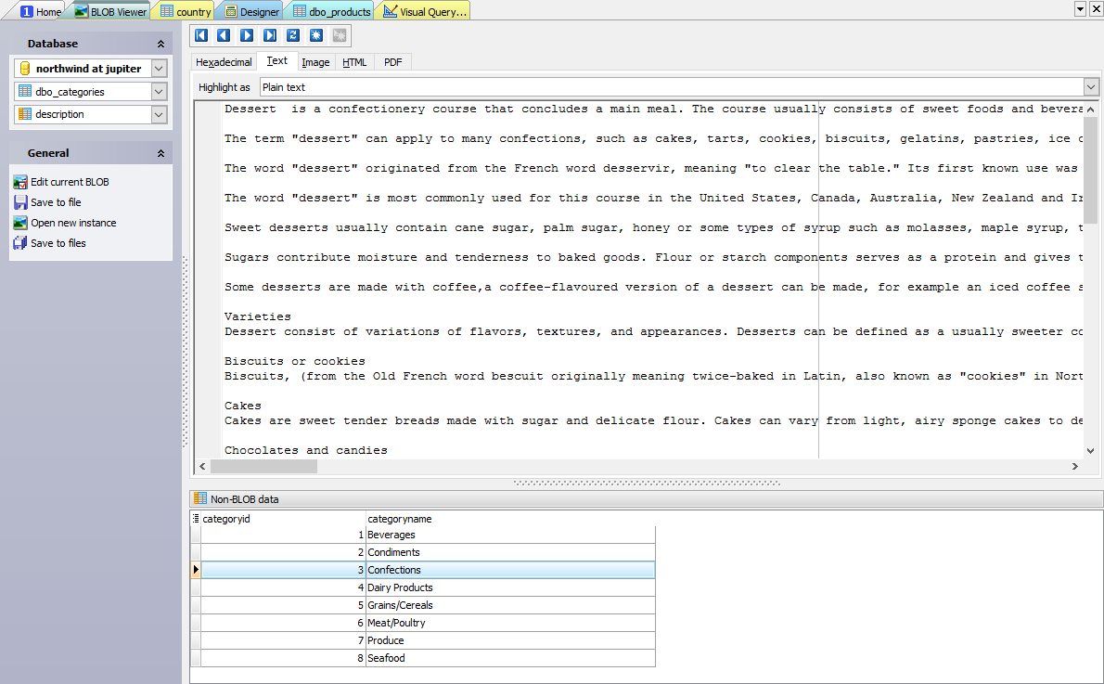1104x684 pixels.
Task: Go to the next record
Action: [247, 35]
